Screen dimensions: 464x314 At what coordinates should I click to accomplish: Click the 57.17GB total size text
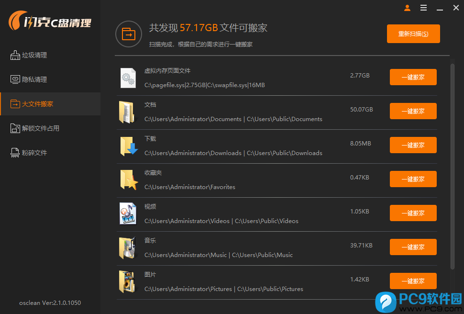point(199,28)
